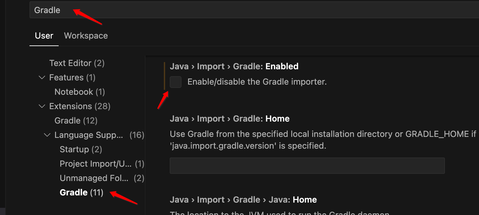Switch to the Workspace settings tab
This screenshot has height=215, width=479.
coord(86,36)
